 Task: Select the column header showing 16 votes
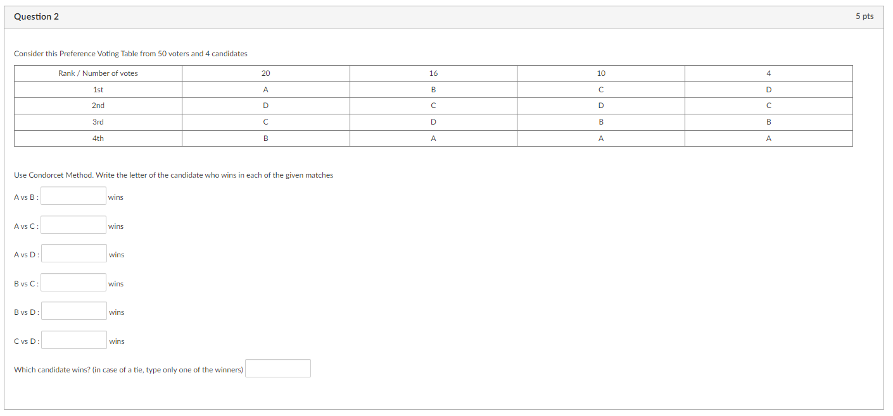(433, 73)
